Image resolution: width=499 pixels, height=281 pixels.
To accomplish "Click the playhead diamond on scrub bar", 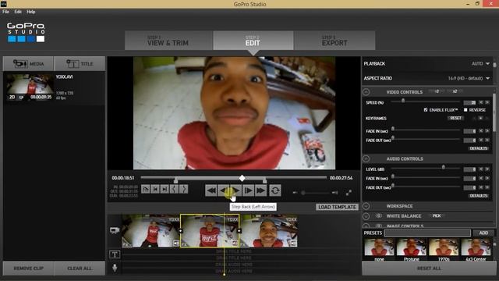I will point(242,178).
